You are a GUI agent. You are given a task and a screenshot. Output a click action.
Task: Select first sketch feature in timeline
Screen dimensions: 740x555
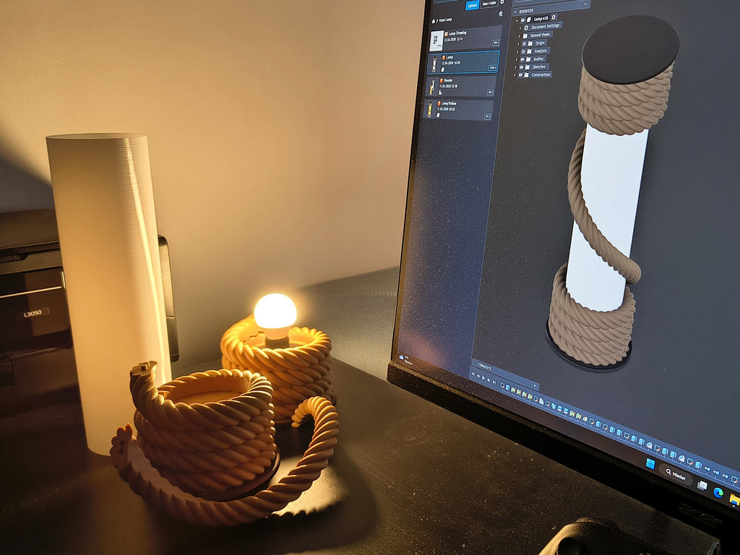tap(502, 385)
